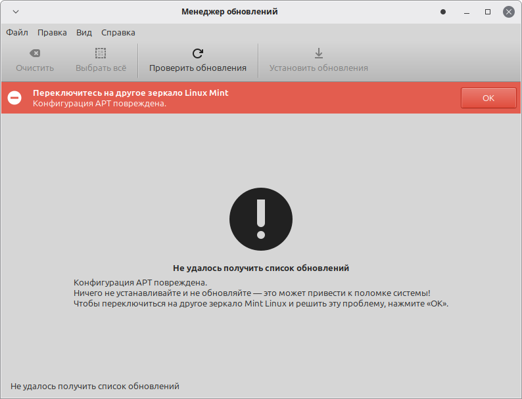
Task: Click the Выбрать всё selection icon
Action: coord(101,53)
